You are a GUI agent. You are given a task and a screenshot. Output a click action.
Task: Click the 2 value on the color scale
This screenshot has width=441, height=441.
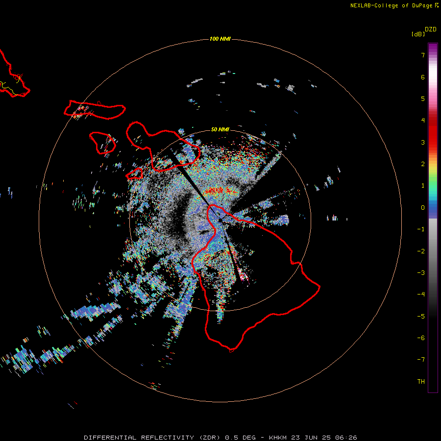423,164
